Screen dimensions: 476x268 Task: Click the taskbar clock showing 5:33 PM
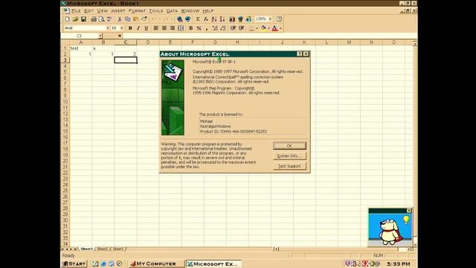[399, 264]
